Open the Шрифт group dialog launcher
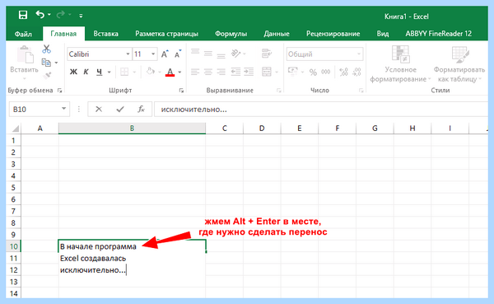 (x=181, y=91)
